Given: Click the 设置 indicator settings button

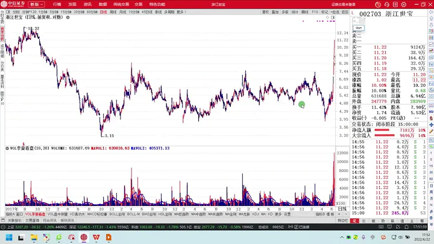Looking at the screenshot, I should 288,214.
